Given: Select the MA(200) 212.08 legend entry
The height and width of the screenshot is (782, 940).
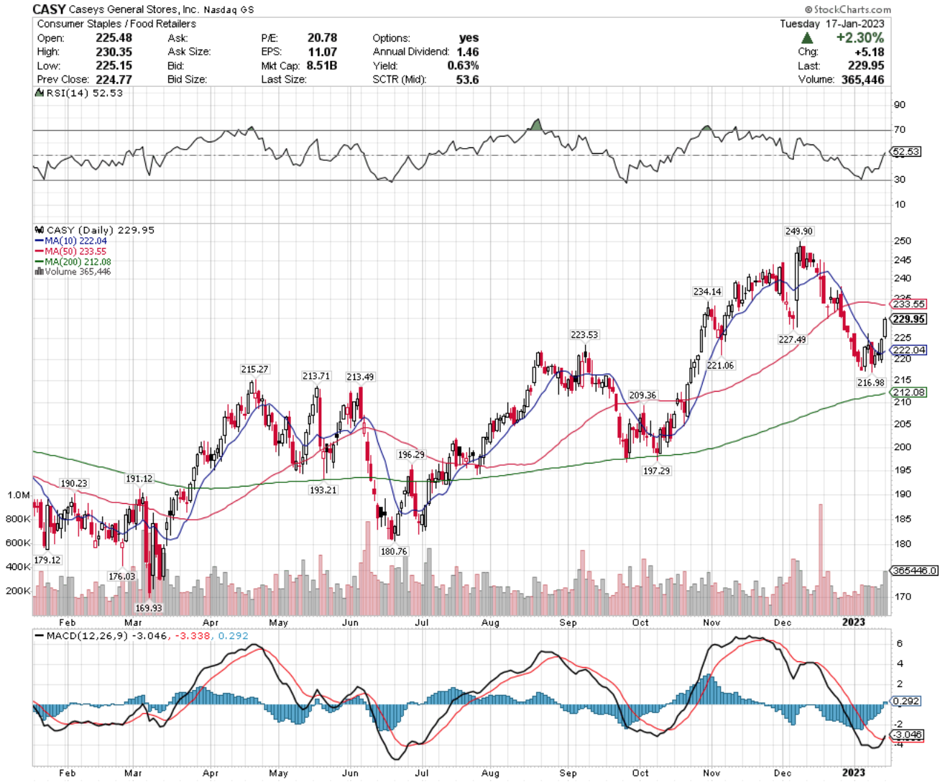Looking at the screenshot, I should [73, 262].
